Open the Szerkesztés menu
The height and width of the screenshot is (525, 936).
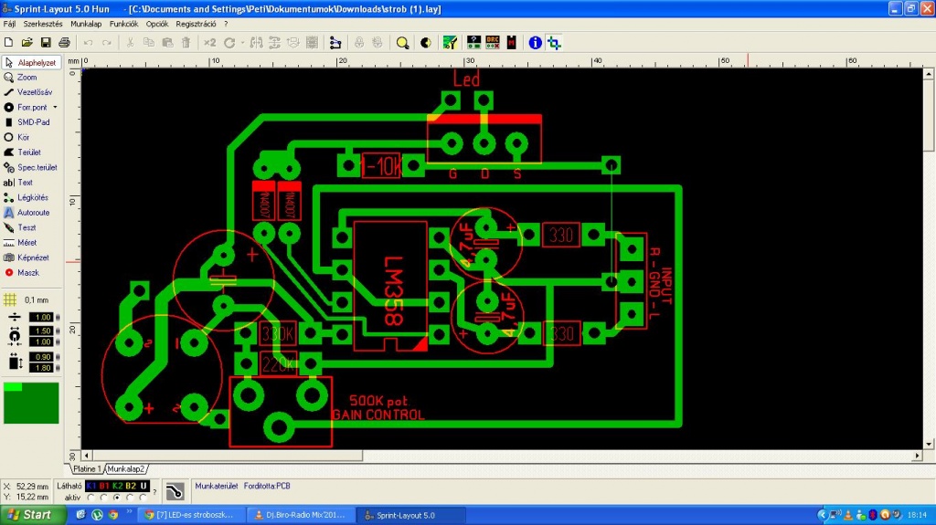point(43,24)
